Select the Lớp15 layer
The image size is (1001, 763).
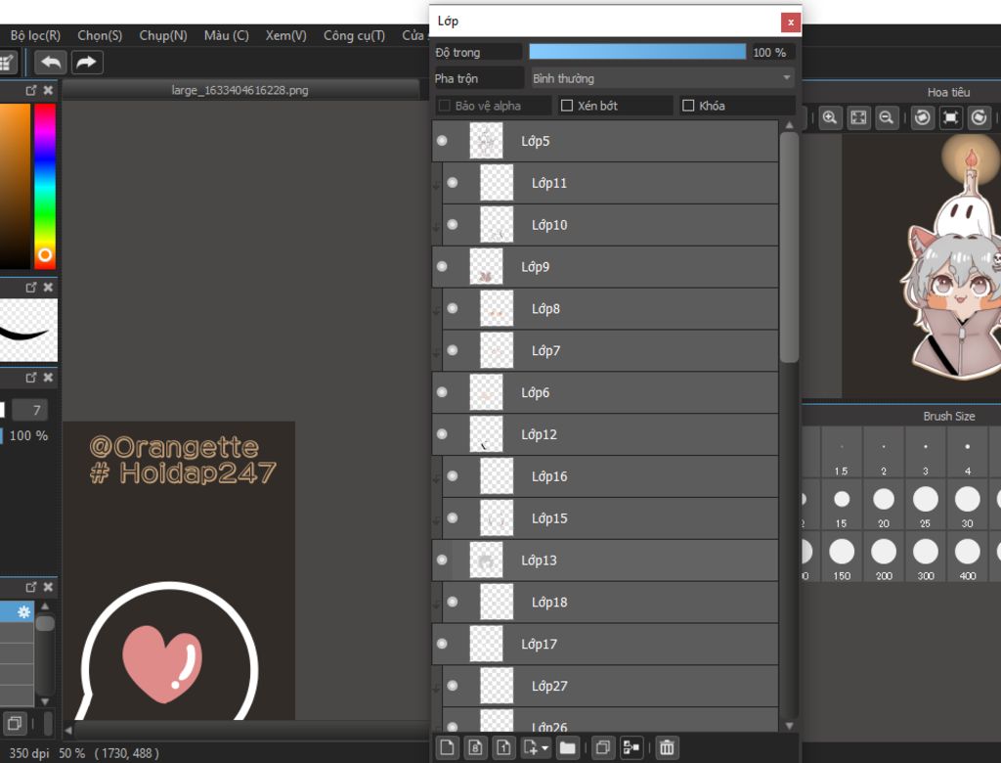[x=610, y=518]
